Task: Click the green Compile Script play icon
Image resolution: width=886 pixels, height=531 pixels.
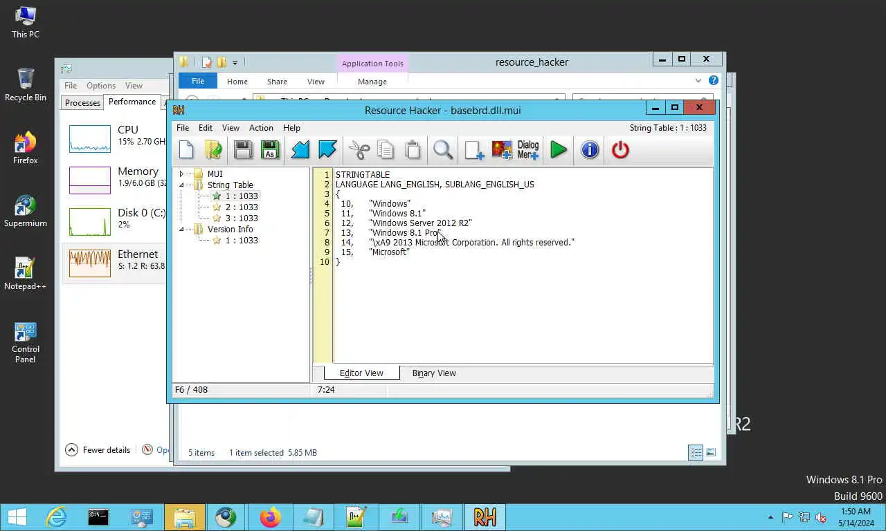Action: click(x=559, y=150)
